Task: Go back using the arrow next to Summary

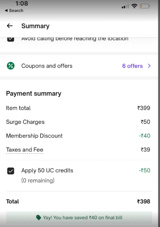Action: pos(10,26)
